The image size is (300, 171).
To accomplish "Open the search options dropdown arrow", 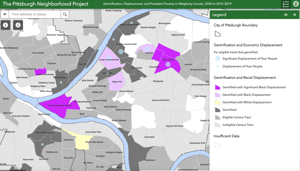I will pos(5,14).
